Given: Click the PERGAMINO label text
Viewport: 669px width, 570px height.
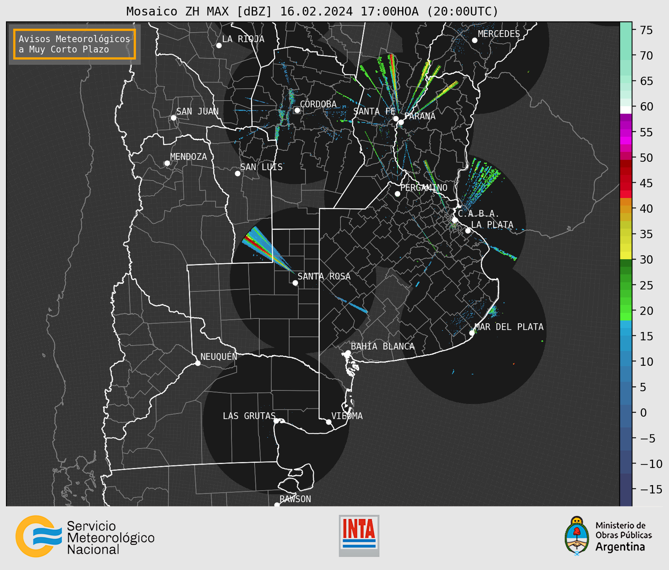Looking at the screenshot, I should coord(424,188).
